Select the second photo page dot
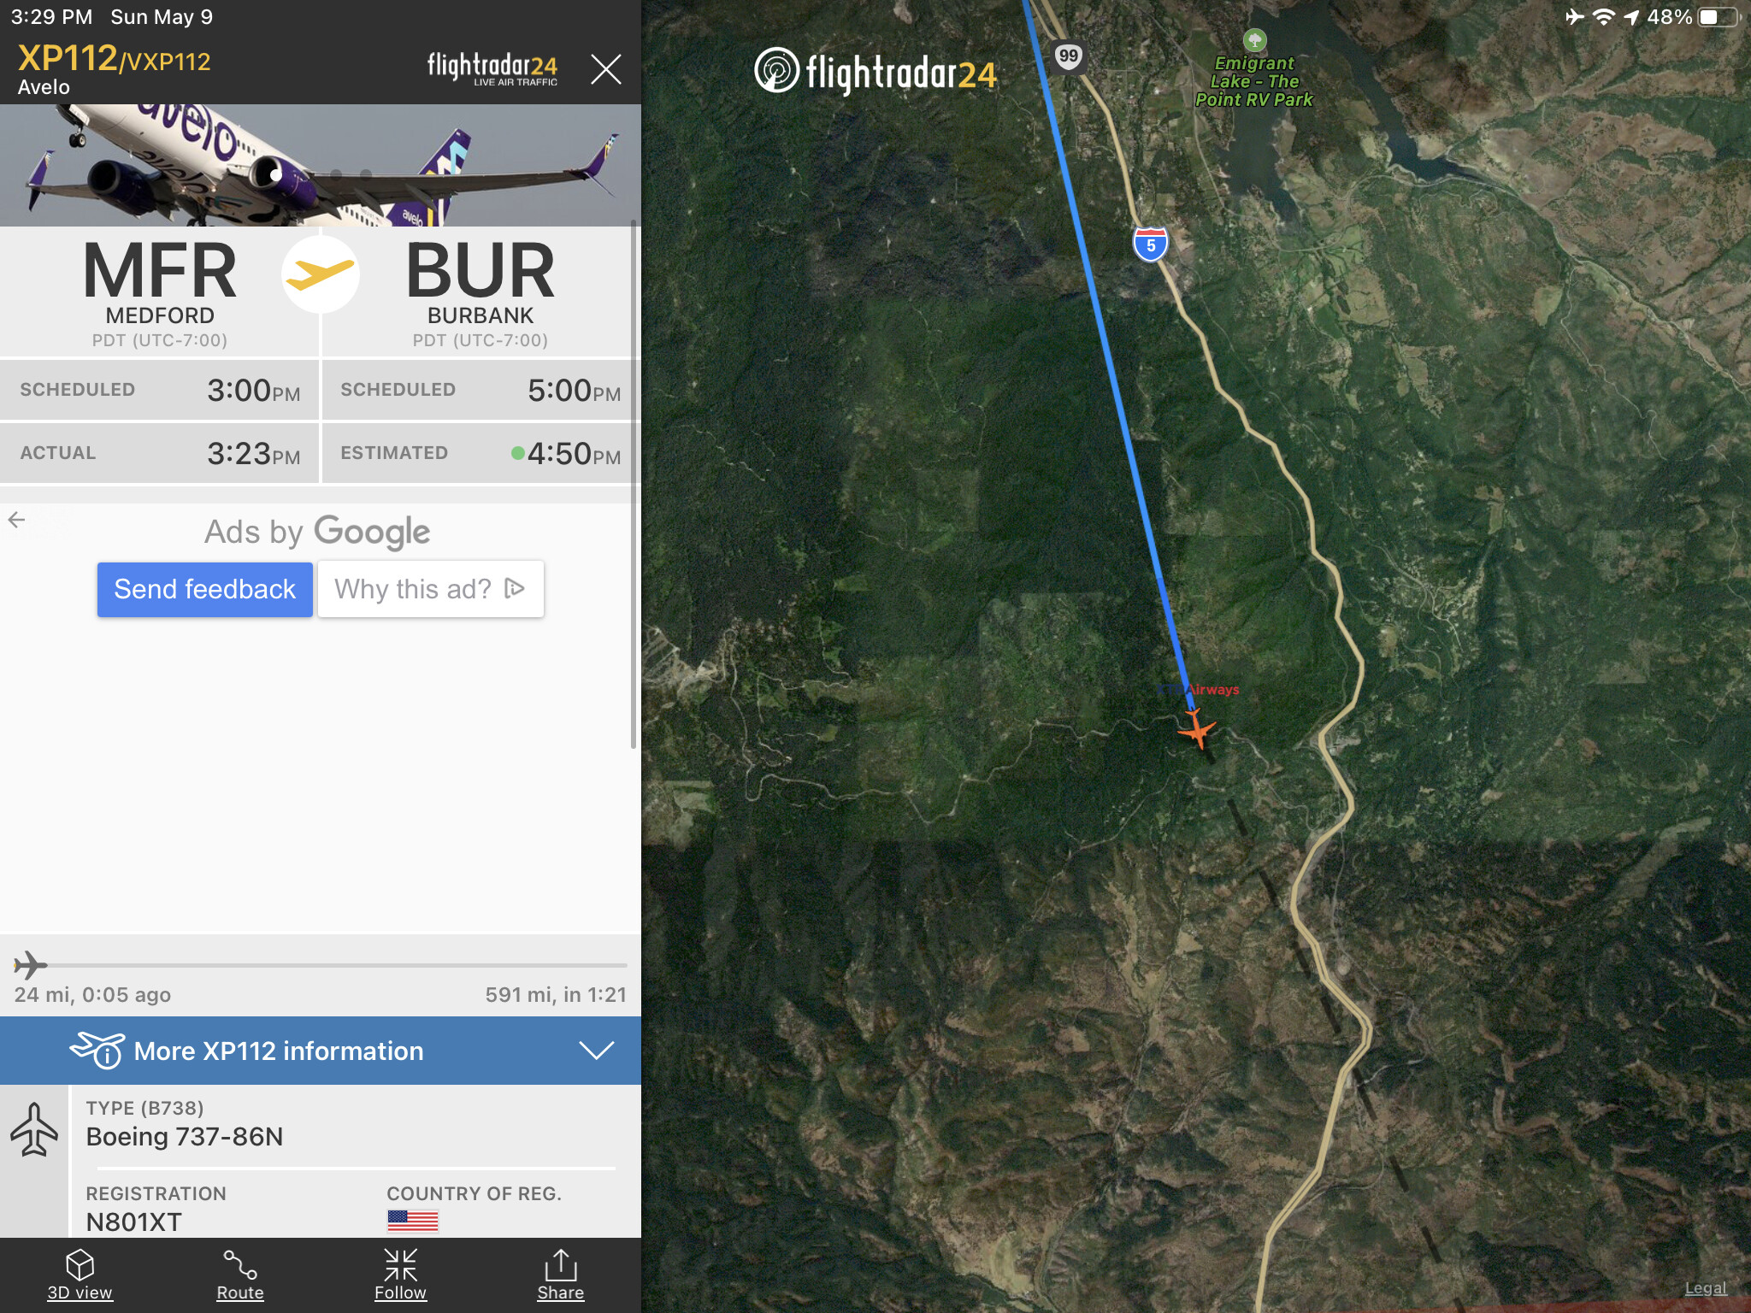Screen dimensions: 1751x1313 tap(337, 175)
